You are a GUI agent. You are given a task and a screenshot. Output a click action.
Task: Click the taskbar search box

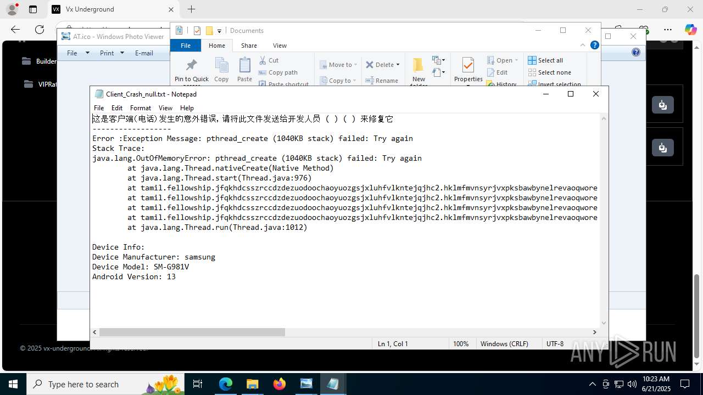105,384
